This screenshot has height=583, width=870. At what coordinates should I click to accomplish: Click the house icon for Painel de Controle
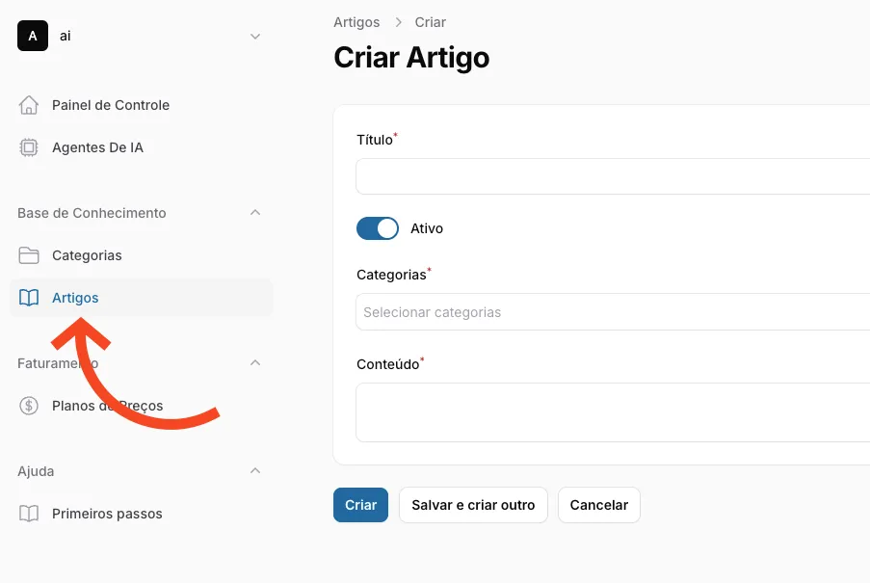point(29,105)
